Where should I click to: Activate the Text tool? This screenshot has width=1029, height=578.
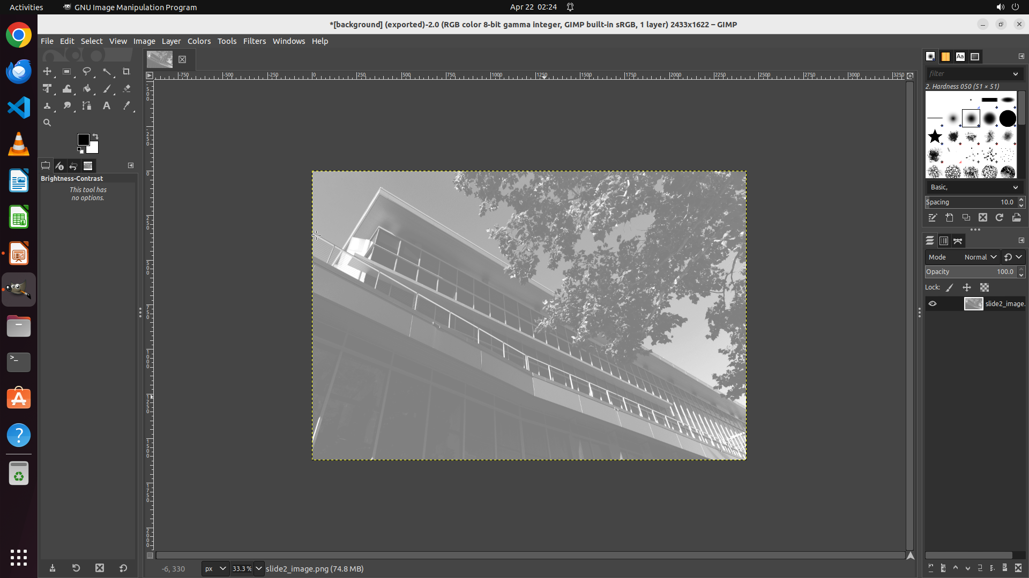(x=107, y=106)
